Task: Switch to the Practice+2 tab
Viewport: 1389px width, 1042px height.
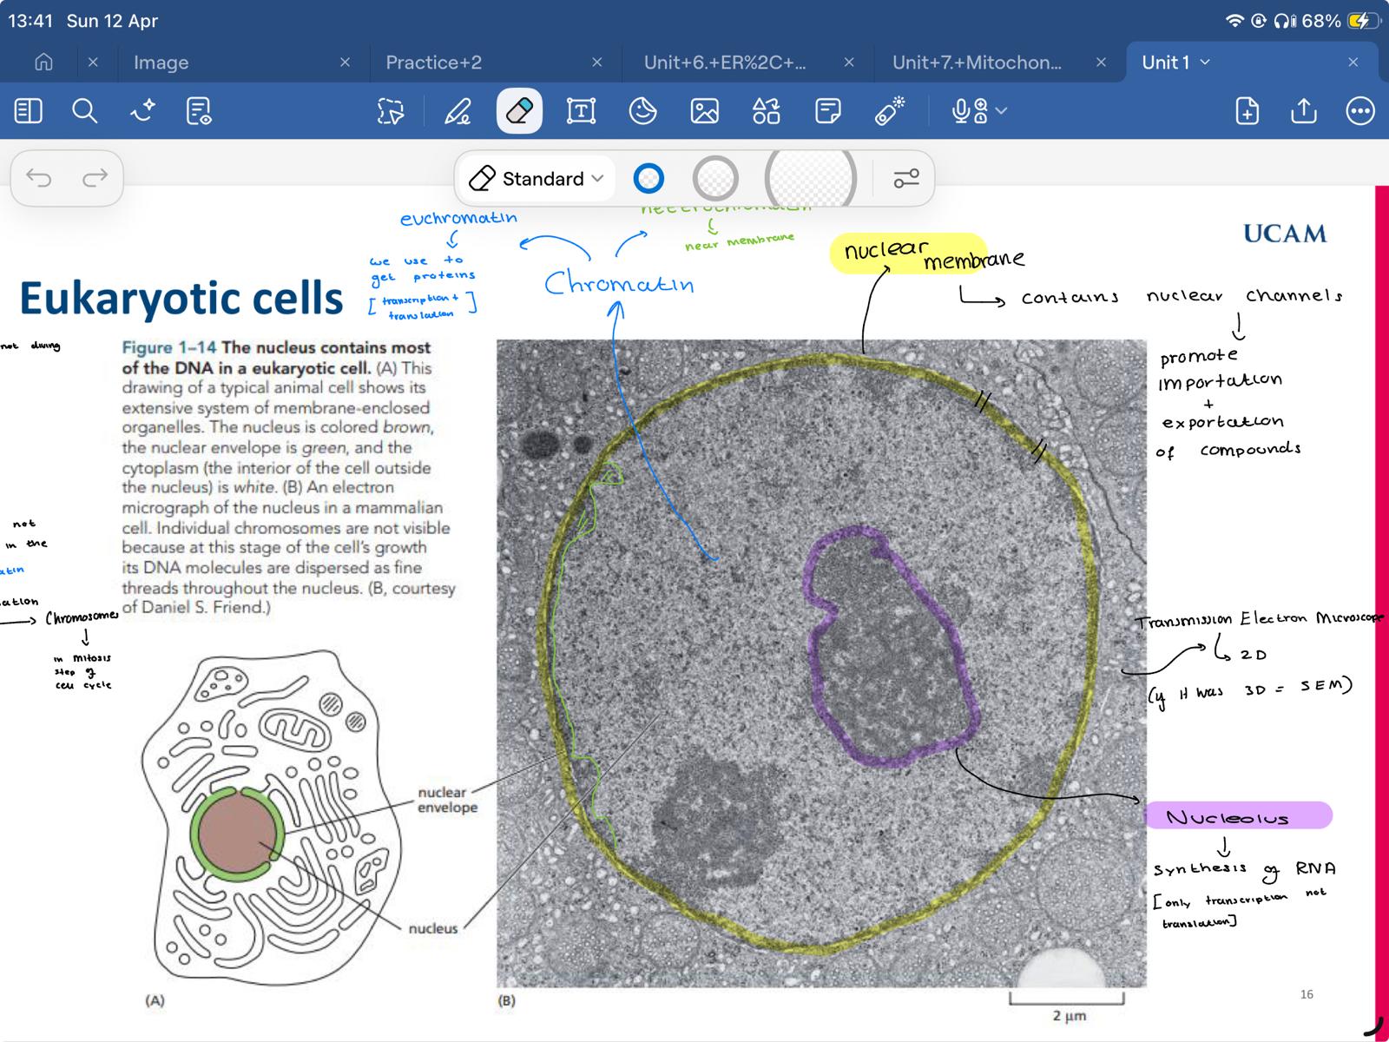Action: pos(434,62)
